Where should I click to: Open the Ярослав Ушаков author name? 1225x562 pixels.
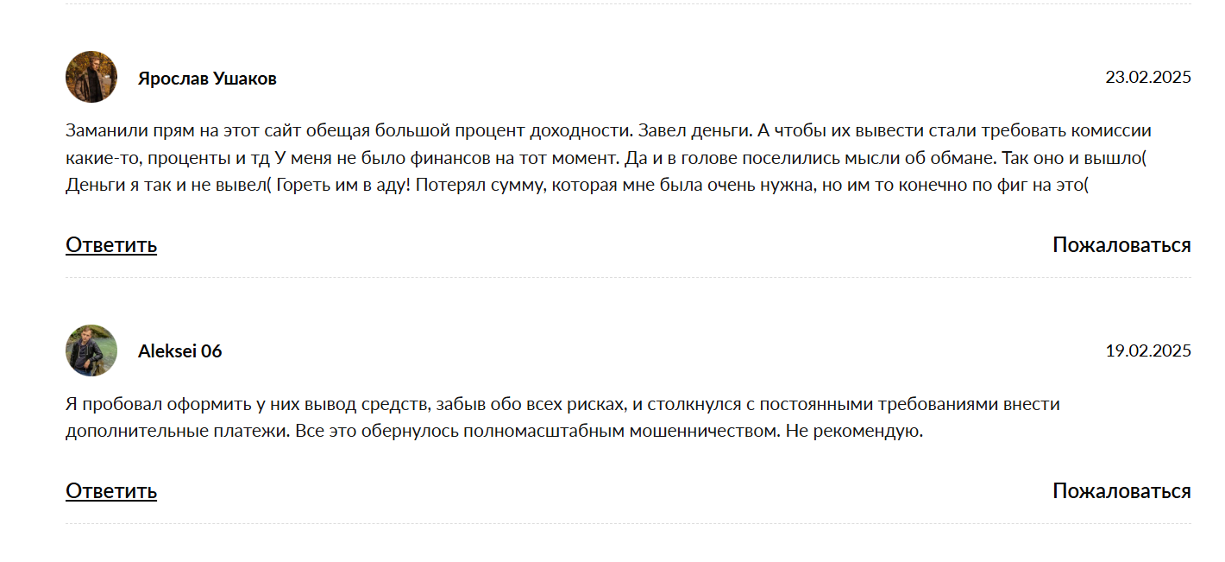pos(207,79)
